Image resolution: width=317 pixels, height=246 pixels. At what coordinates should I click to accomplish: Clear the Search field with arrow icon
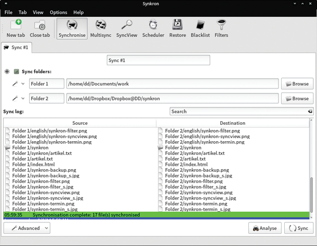coord(310,111)
